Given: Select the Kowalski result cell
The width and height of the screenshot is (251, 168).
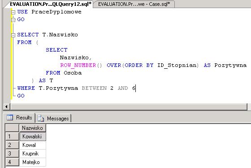Looking at the screenshot, I should pos(32,137).
